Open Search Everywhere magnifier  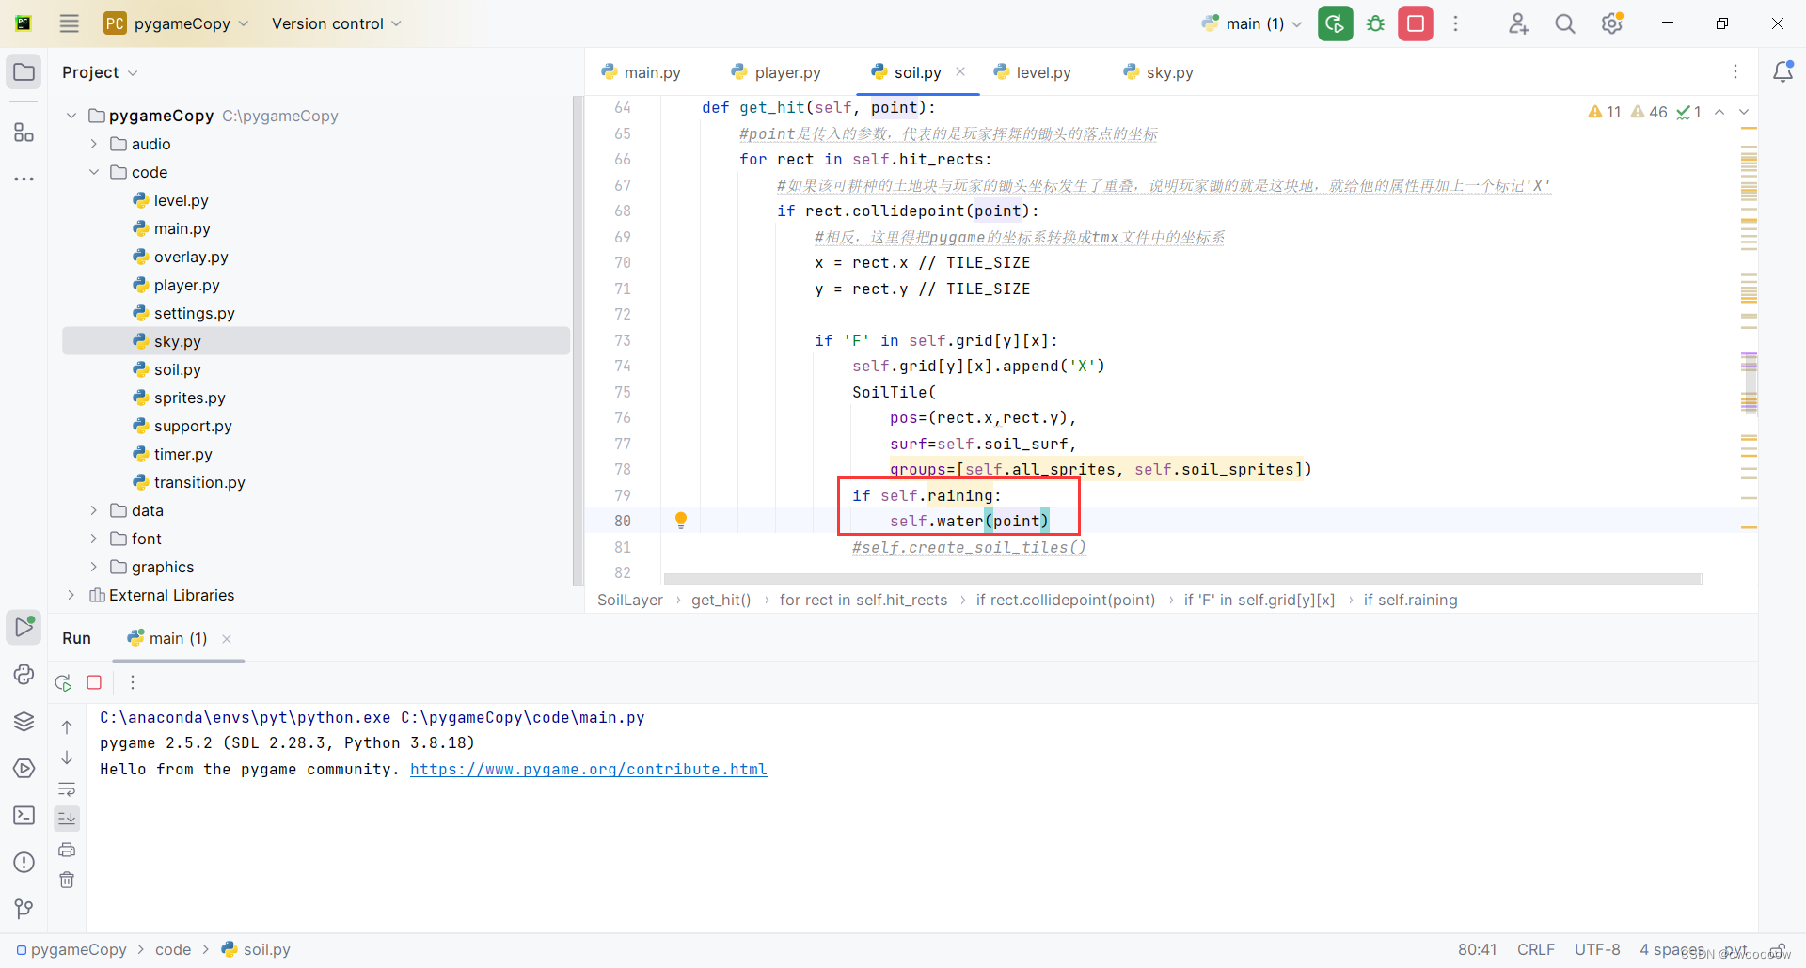(1565, 23)
